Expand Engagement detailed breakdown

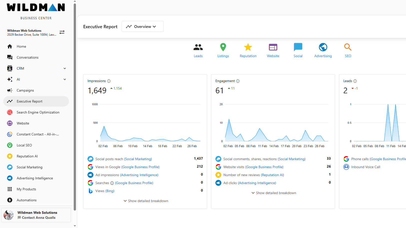274,193
